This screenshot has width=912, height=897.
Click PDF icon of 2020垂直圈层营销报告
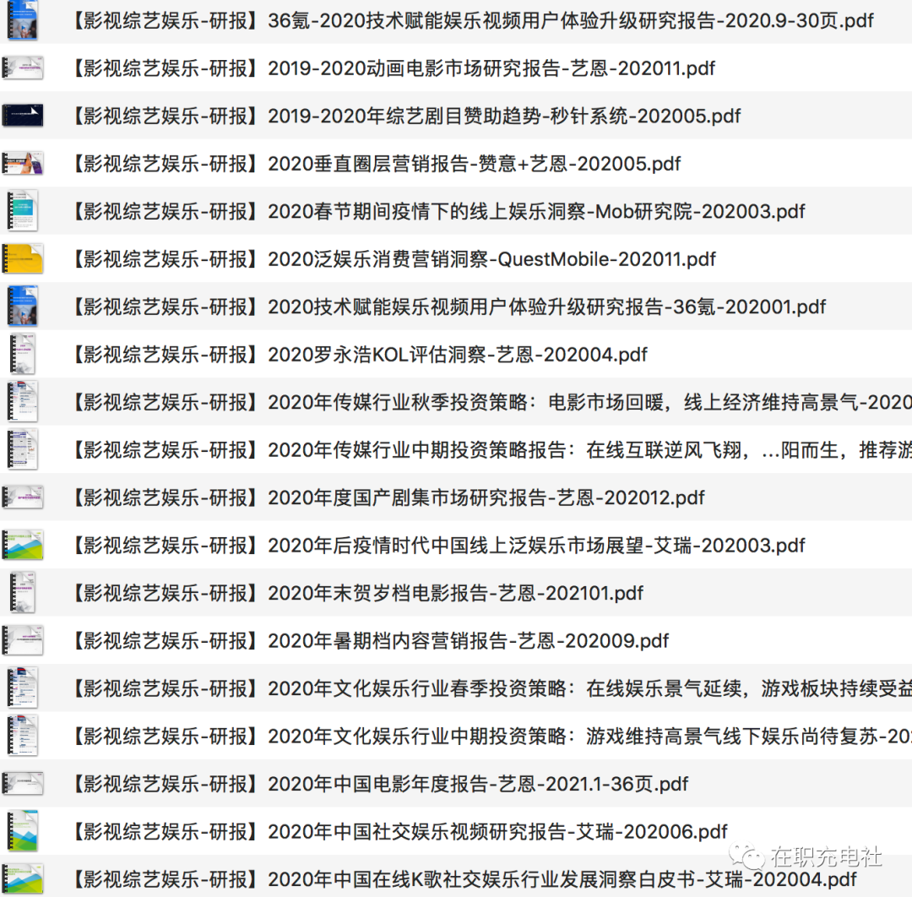[23, 164]
